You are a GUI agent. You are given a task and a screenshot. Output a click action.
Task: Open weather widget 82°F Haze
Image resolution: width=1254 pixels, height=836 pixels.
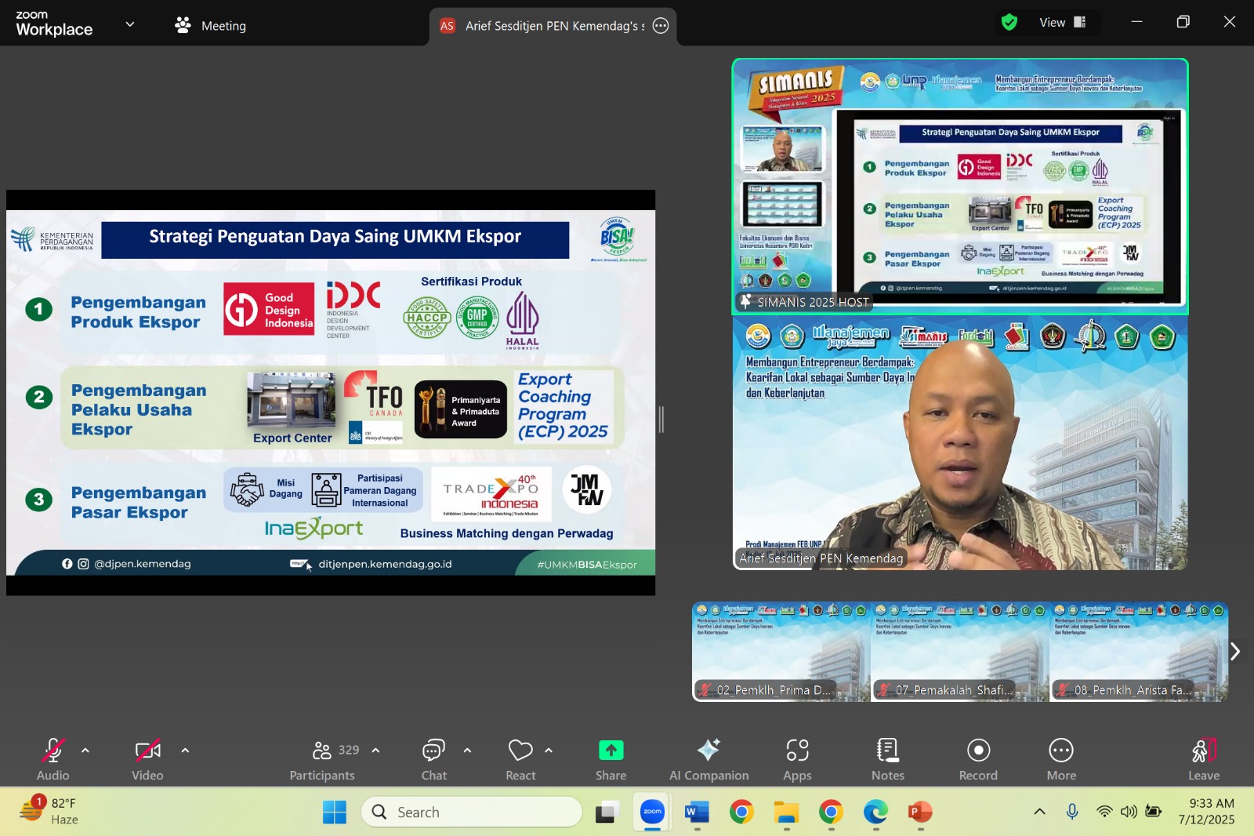coord(50,812)
